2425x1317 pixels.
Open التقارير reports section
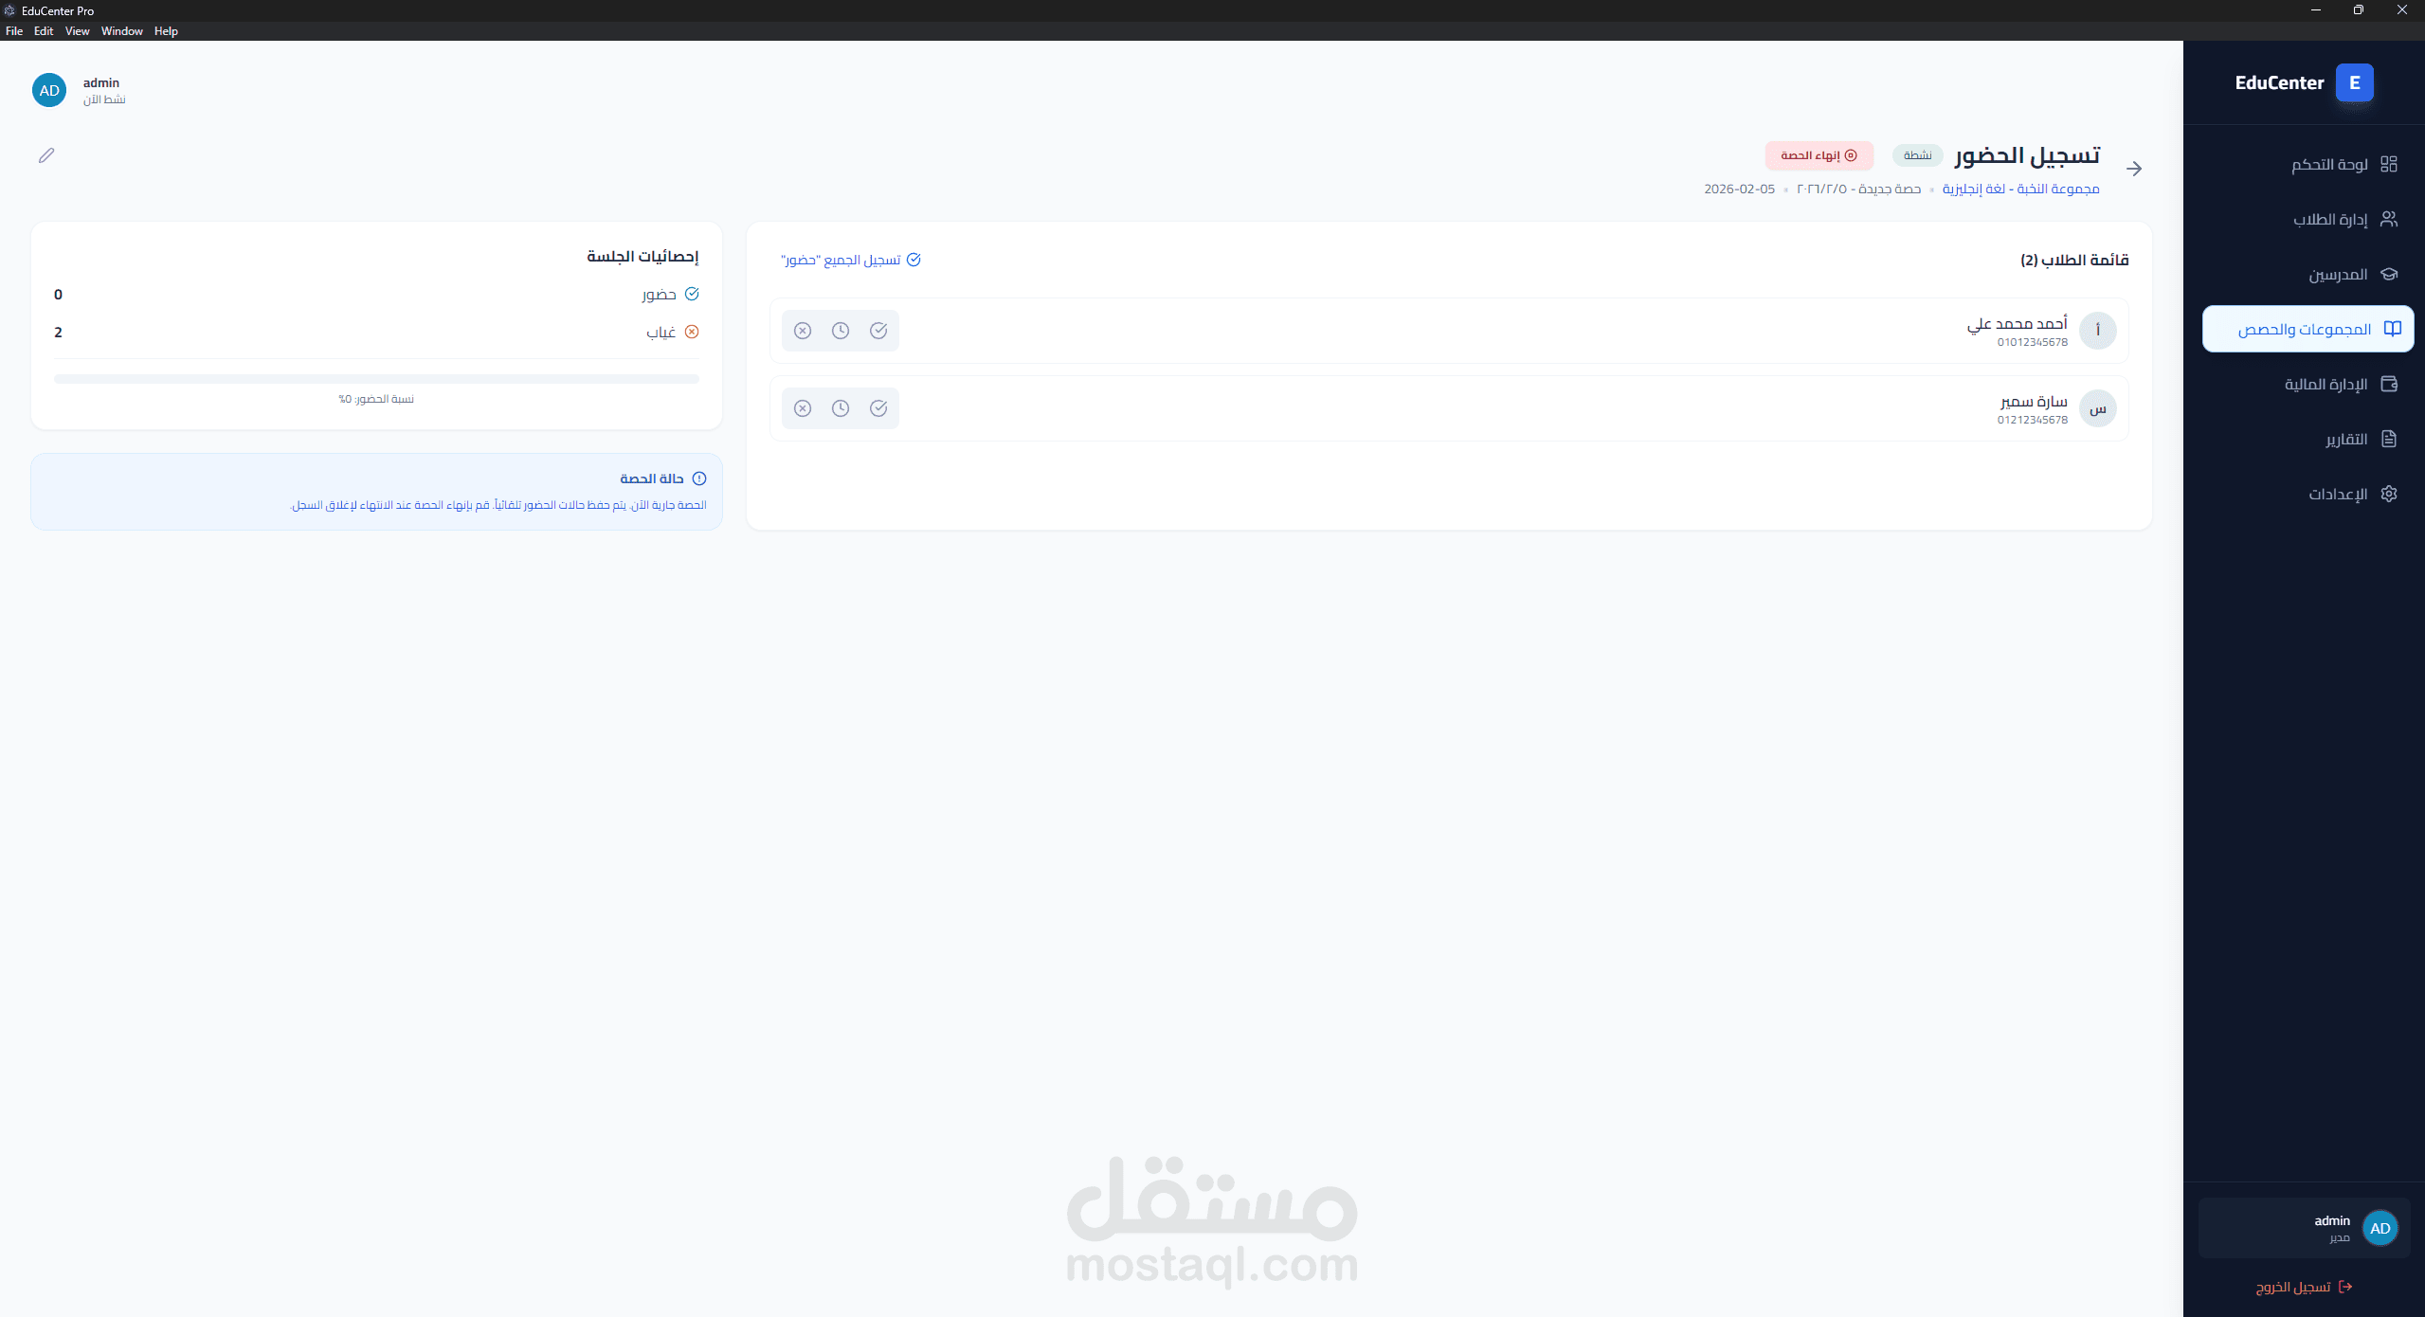[x=2358, y=439]
